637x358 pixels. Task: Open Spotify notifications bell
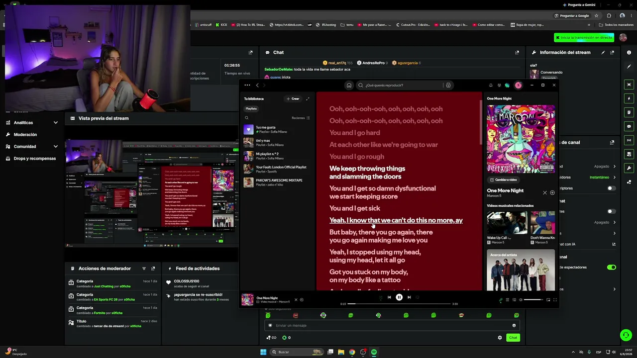[491, 85]
